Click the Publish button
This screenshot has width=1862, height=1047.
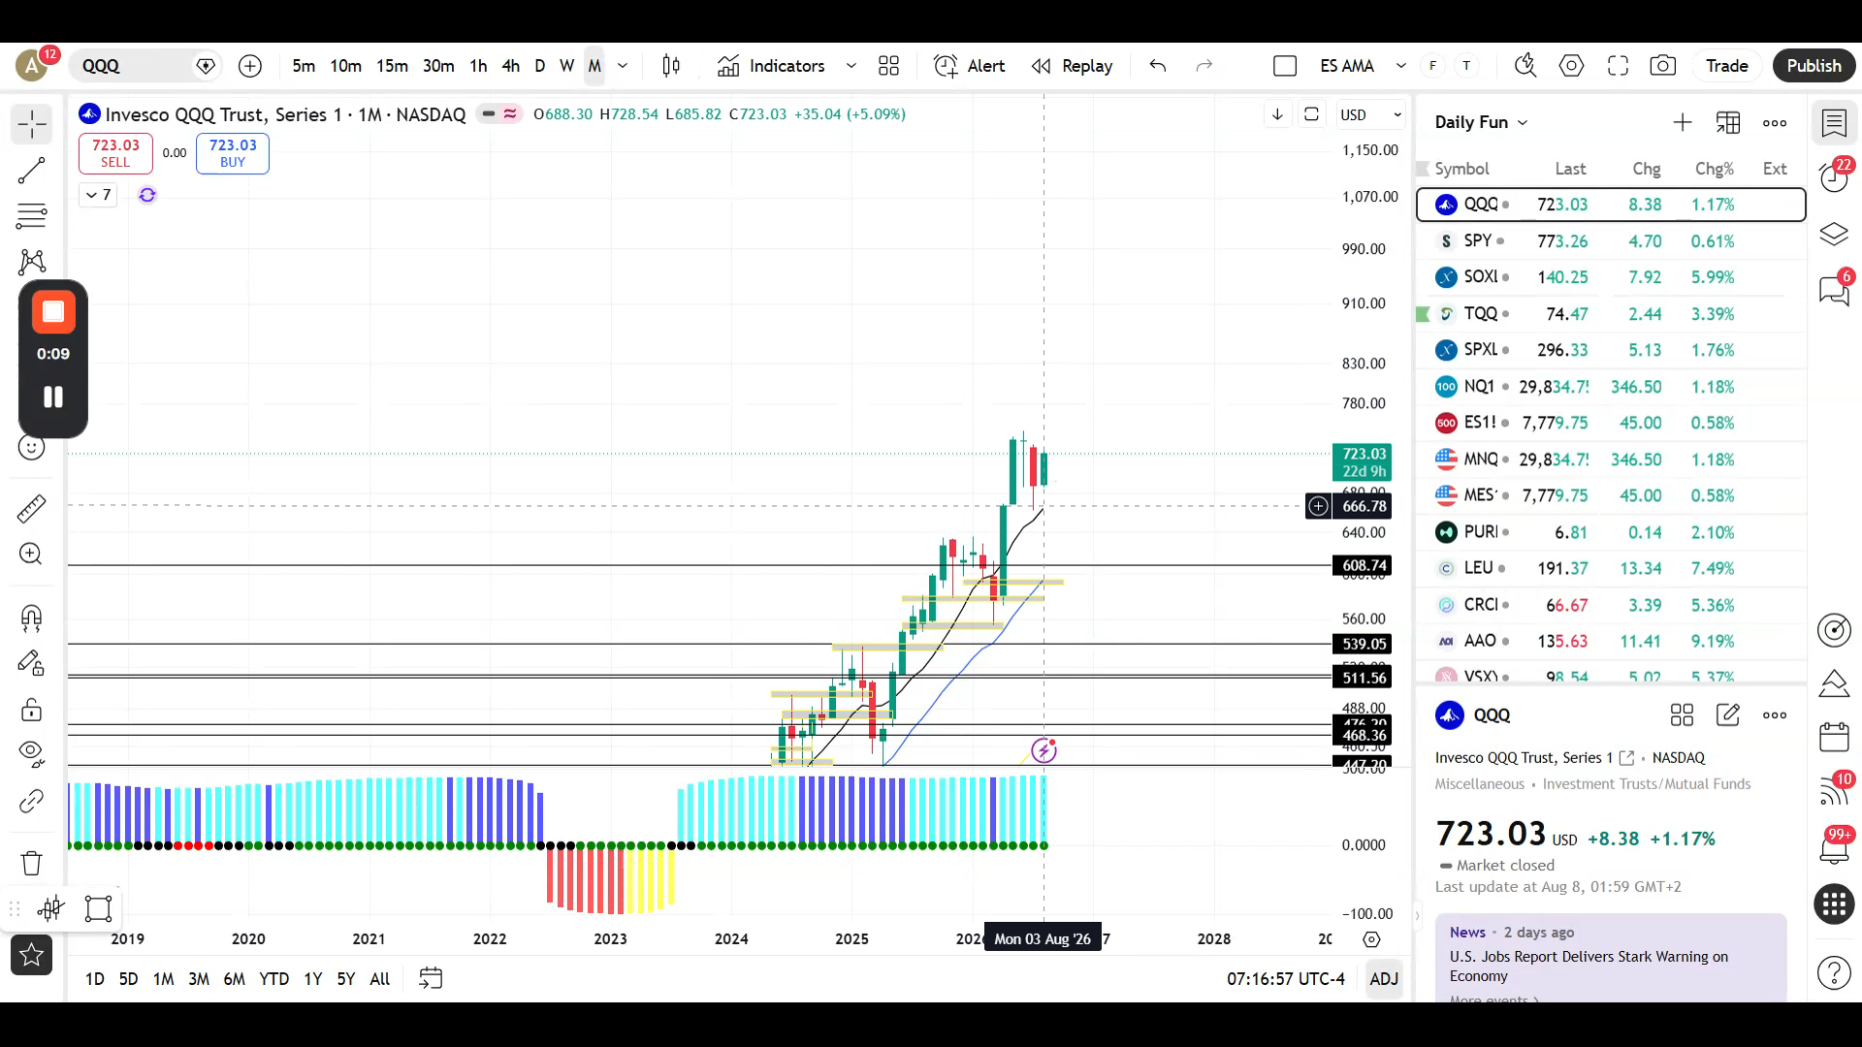1813,66
